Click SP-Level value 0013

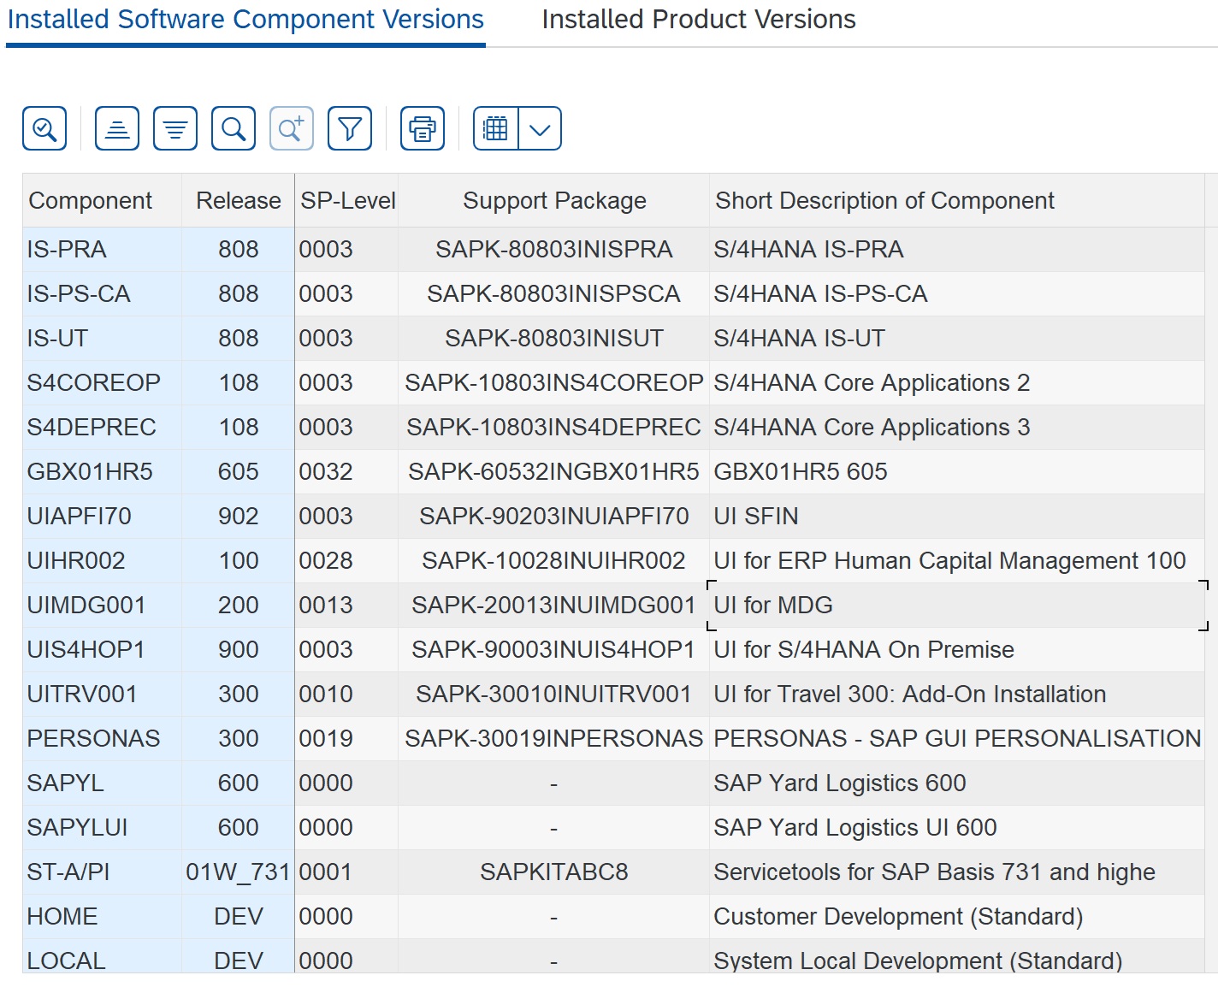tap(347, 605)
